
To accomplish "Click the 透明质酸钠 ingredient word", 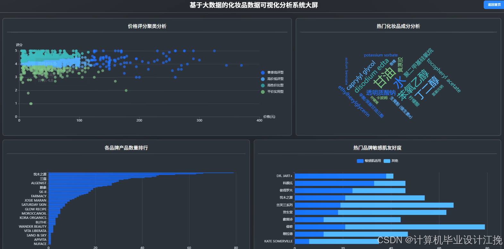I will point(381,93).
